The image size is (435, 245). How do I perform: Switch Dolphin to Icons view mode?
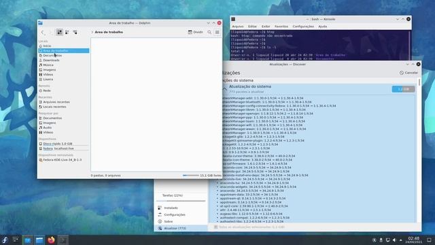pos(59,32)
